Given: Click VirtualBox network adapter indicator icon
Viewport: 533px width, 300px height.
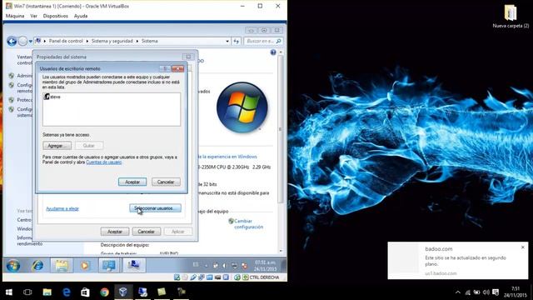Looking at the screenshot, I should click(202, 277).
